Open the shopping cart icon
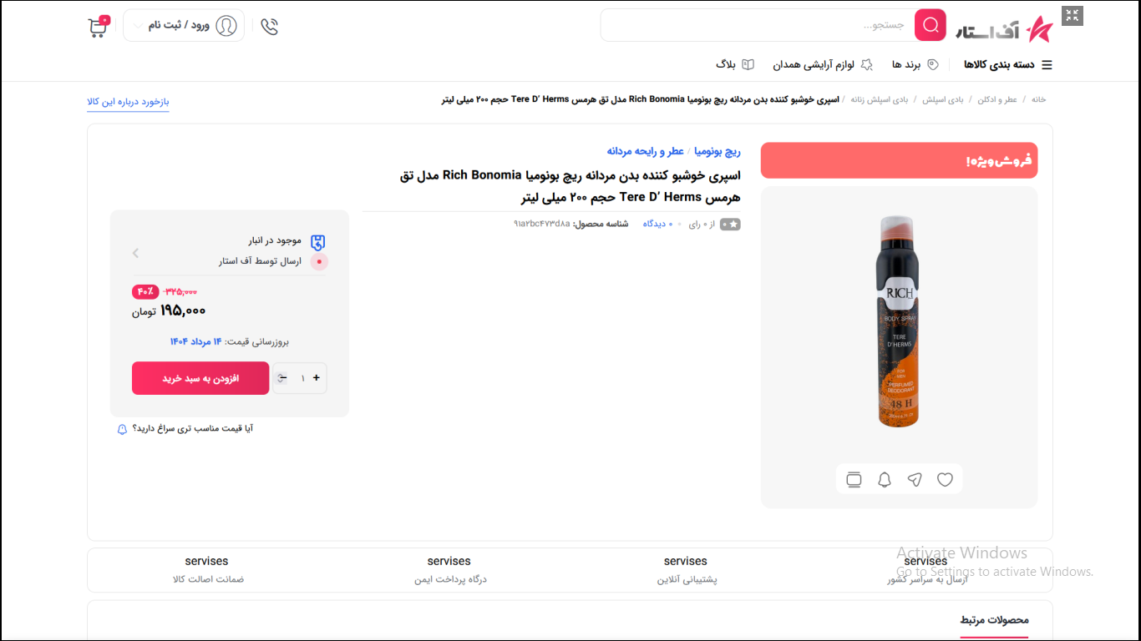 (x=98, y=27)
